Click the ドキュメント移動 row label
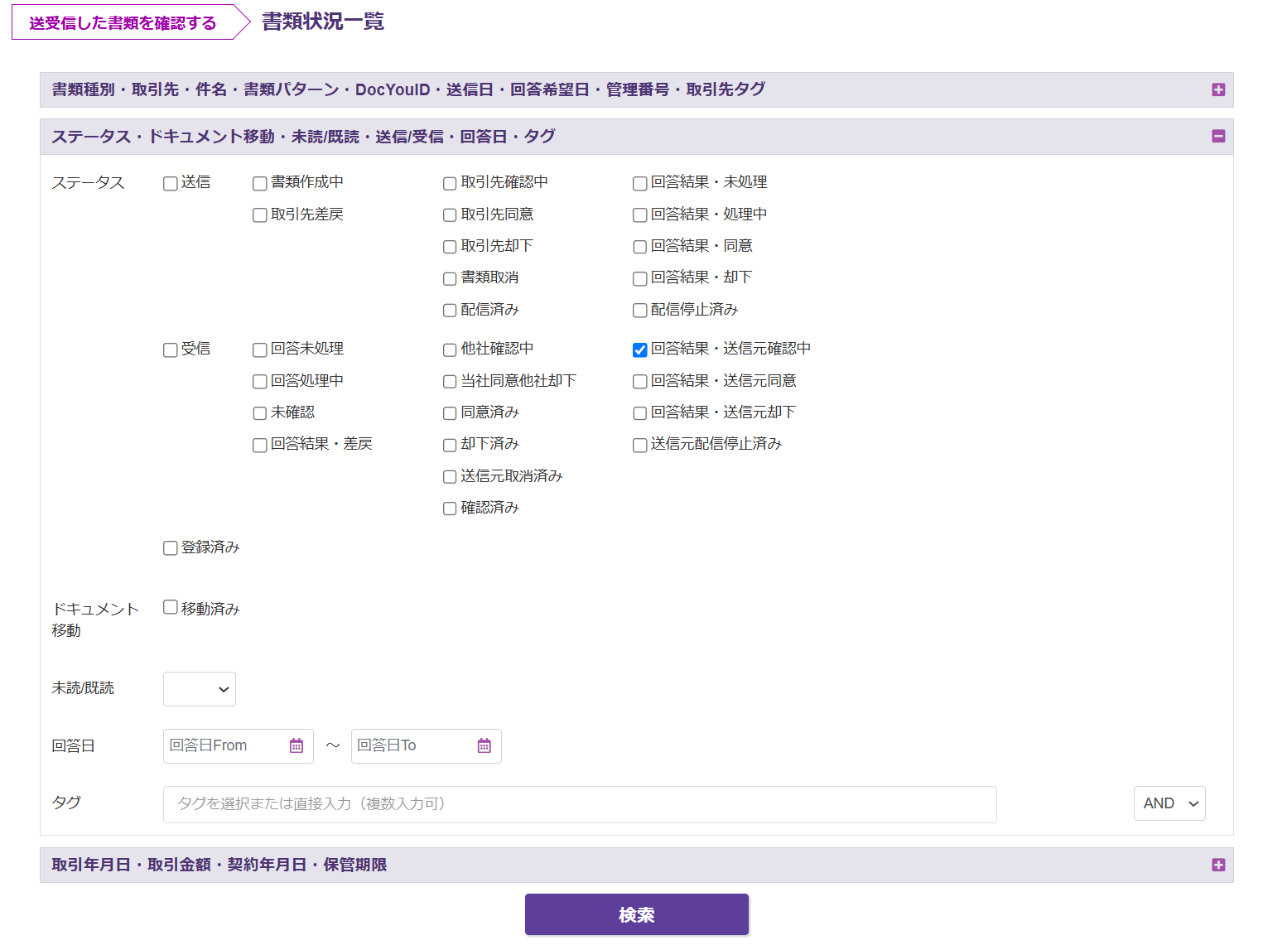 coord(95,620)
